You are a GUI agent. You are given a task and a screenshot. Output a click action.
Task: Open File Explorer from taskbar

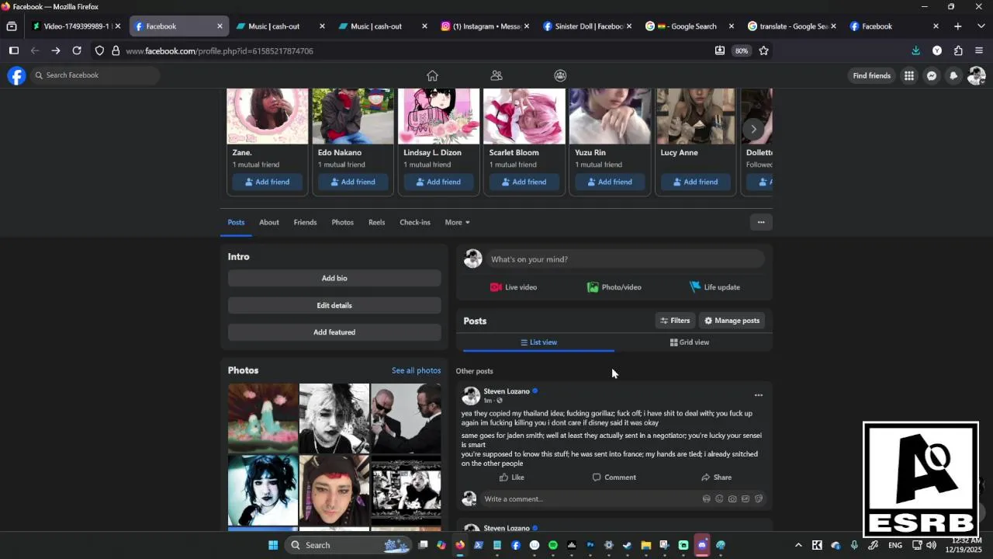(645, 545)
